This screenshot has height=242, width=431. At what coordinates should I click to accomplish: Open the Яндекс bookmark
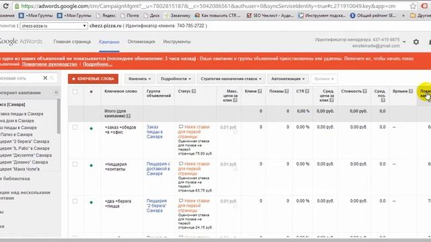coord(106,15)
